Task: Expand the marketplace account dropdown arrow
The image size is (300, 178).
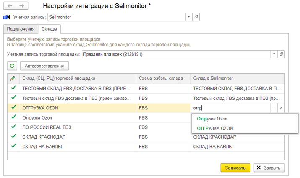Action: [x=274, y=54]
